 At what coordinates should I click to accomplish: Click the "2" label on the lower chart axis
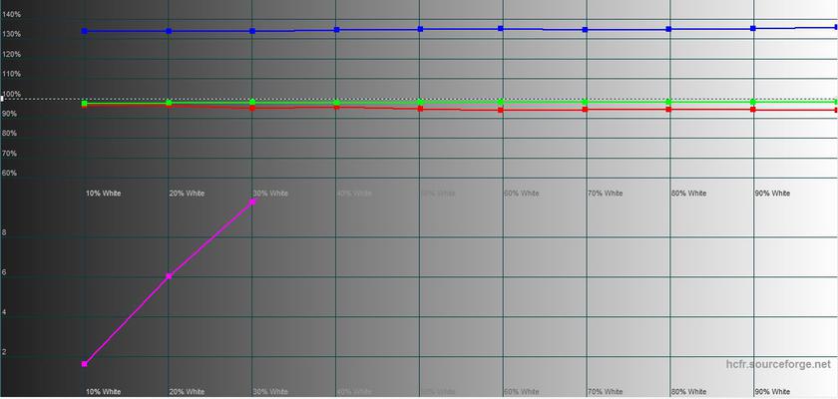click(x=5, y=353)
